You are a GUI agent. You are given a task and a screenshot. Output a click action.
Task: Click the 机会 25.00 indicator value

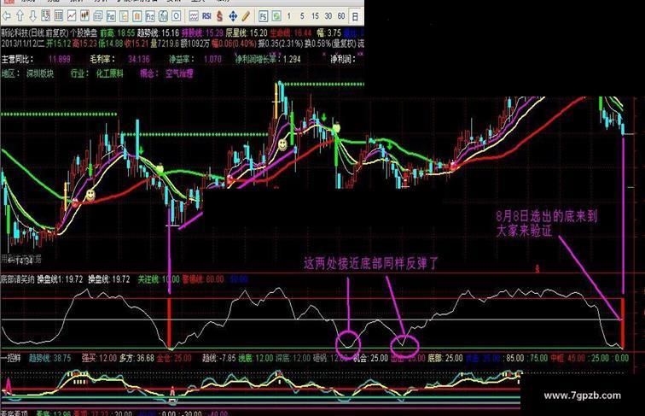(370, 358)
